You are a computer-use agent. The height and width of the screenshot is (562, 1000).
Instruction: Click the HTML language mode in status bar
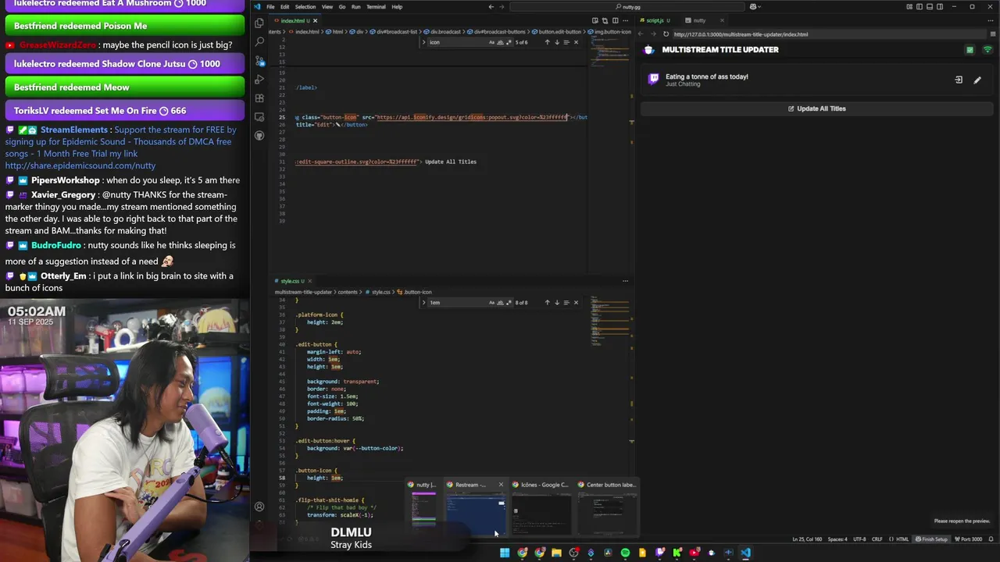tap(902, 539)
